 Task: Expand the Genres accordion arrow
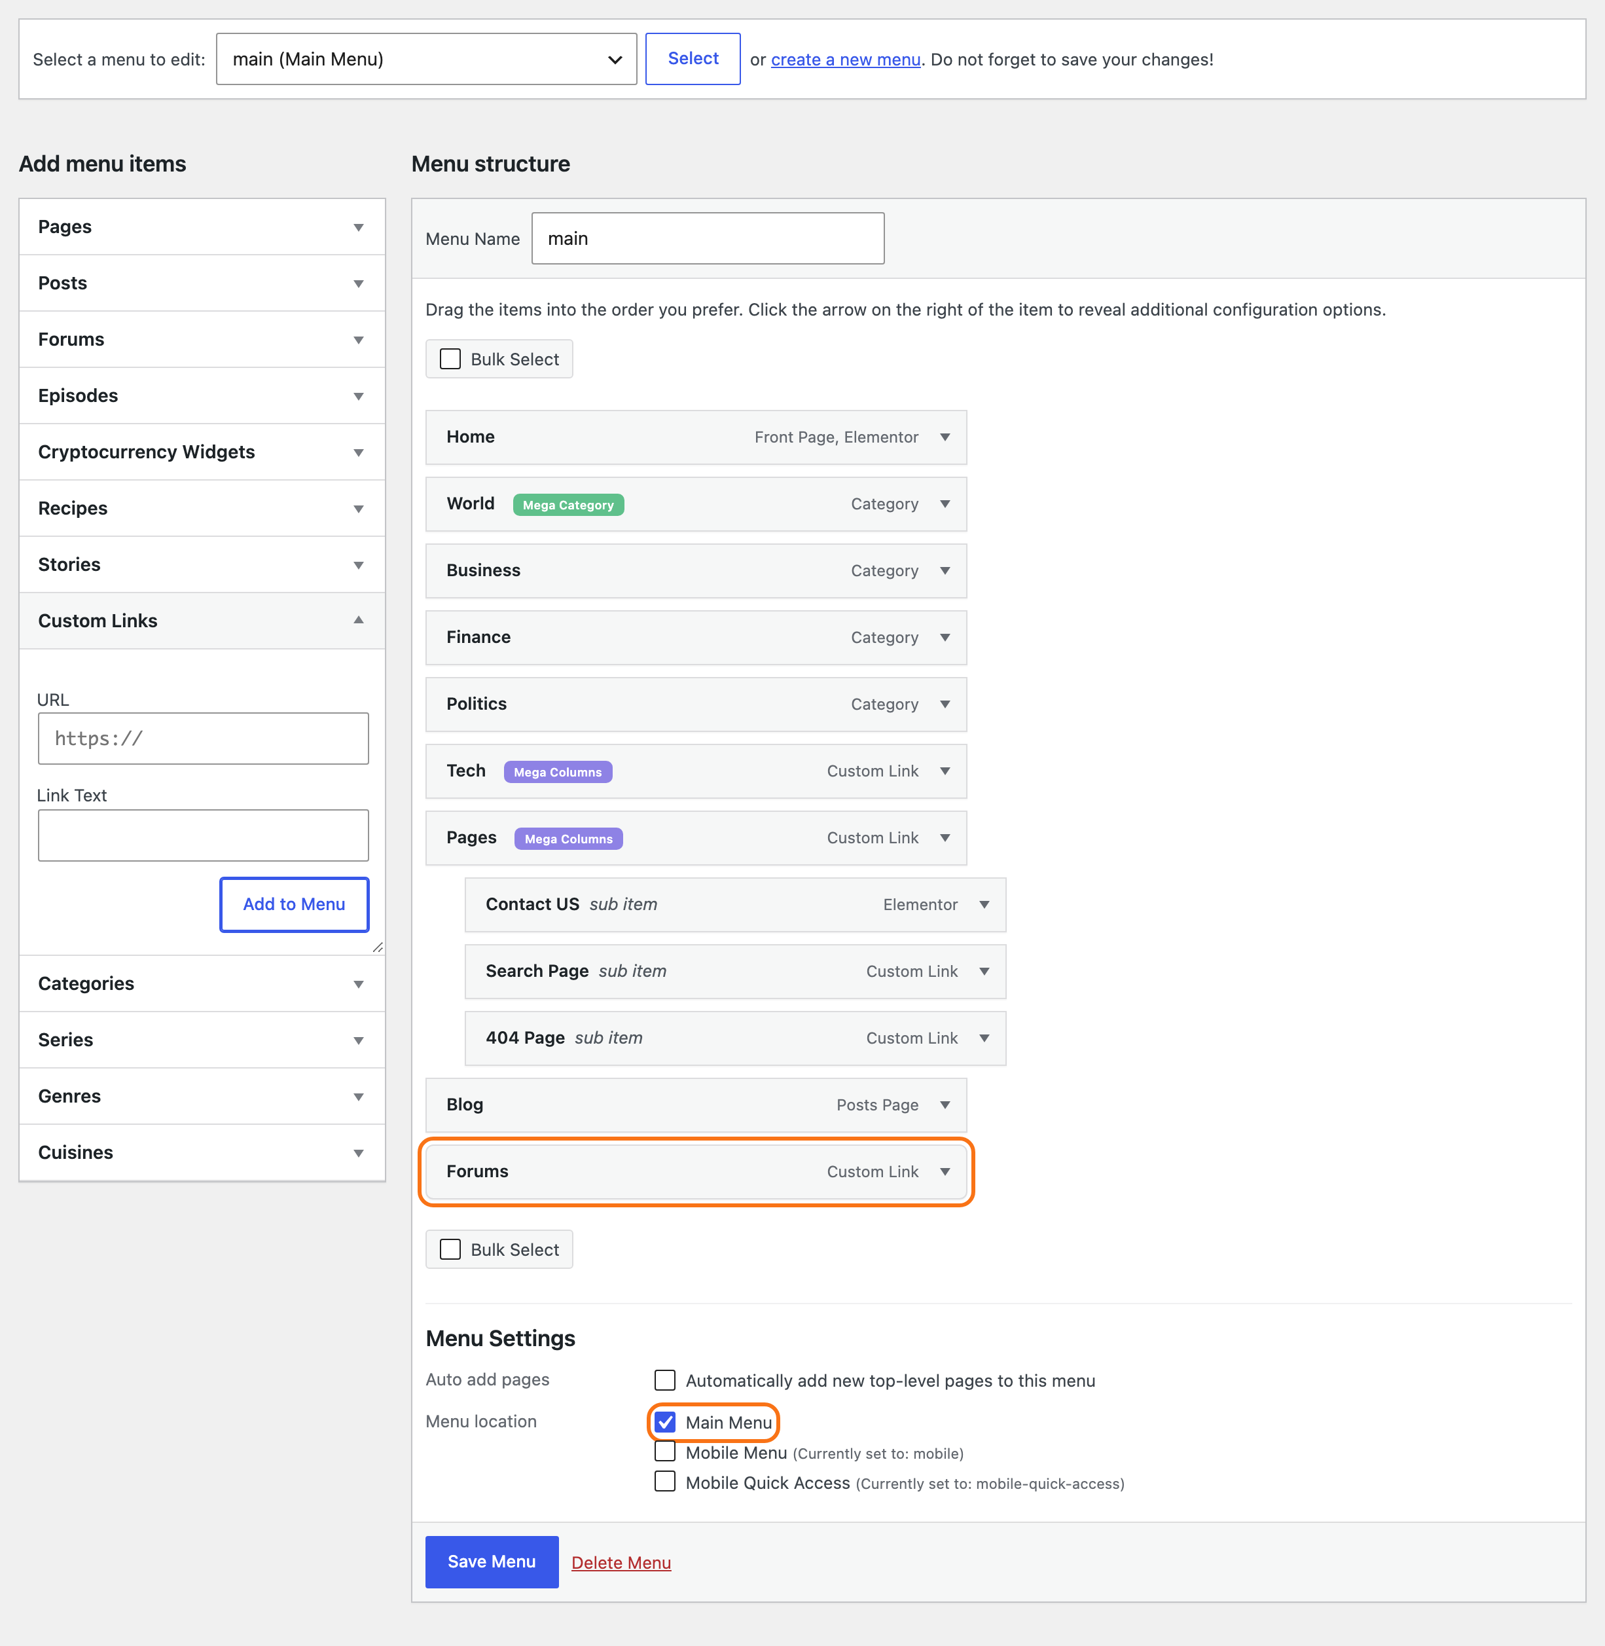(358, 1097)
